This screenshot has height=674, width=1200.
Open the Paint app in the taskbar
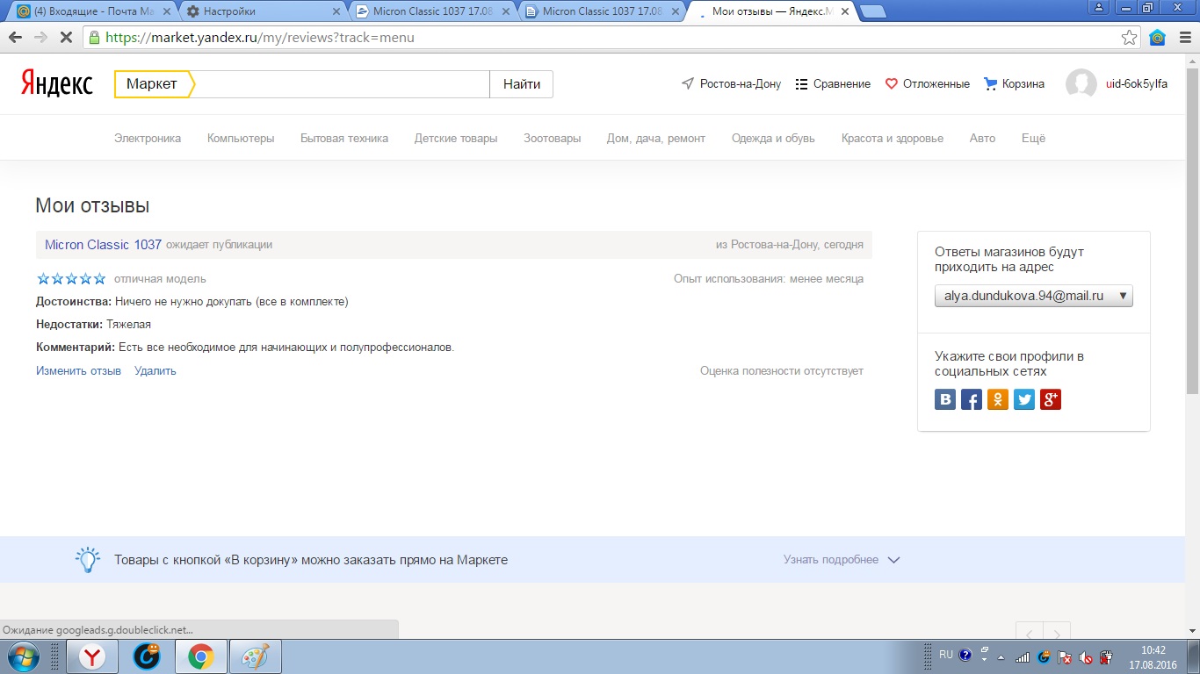pyautogui.click(x=256, y=656)
